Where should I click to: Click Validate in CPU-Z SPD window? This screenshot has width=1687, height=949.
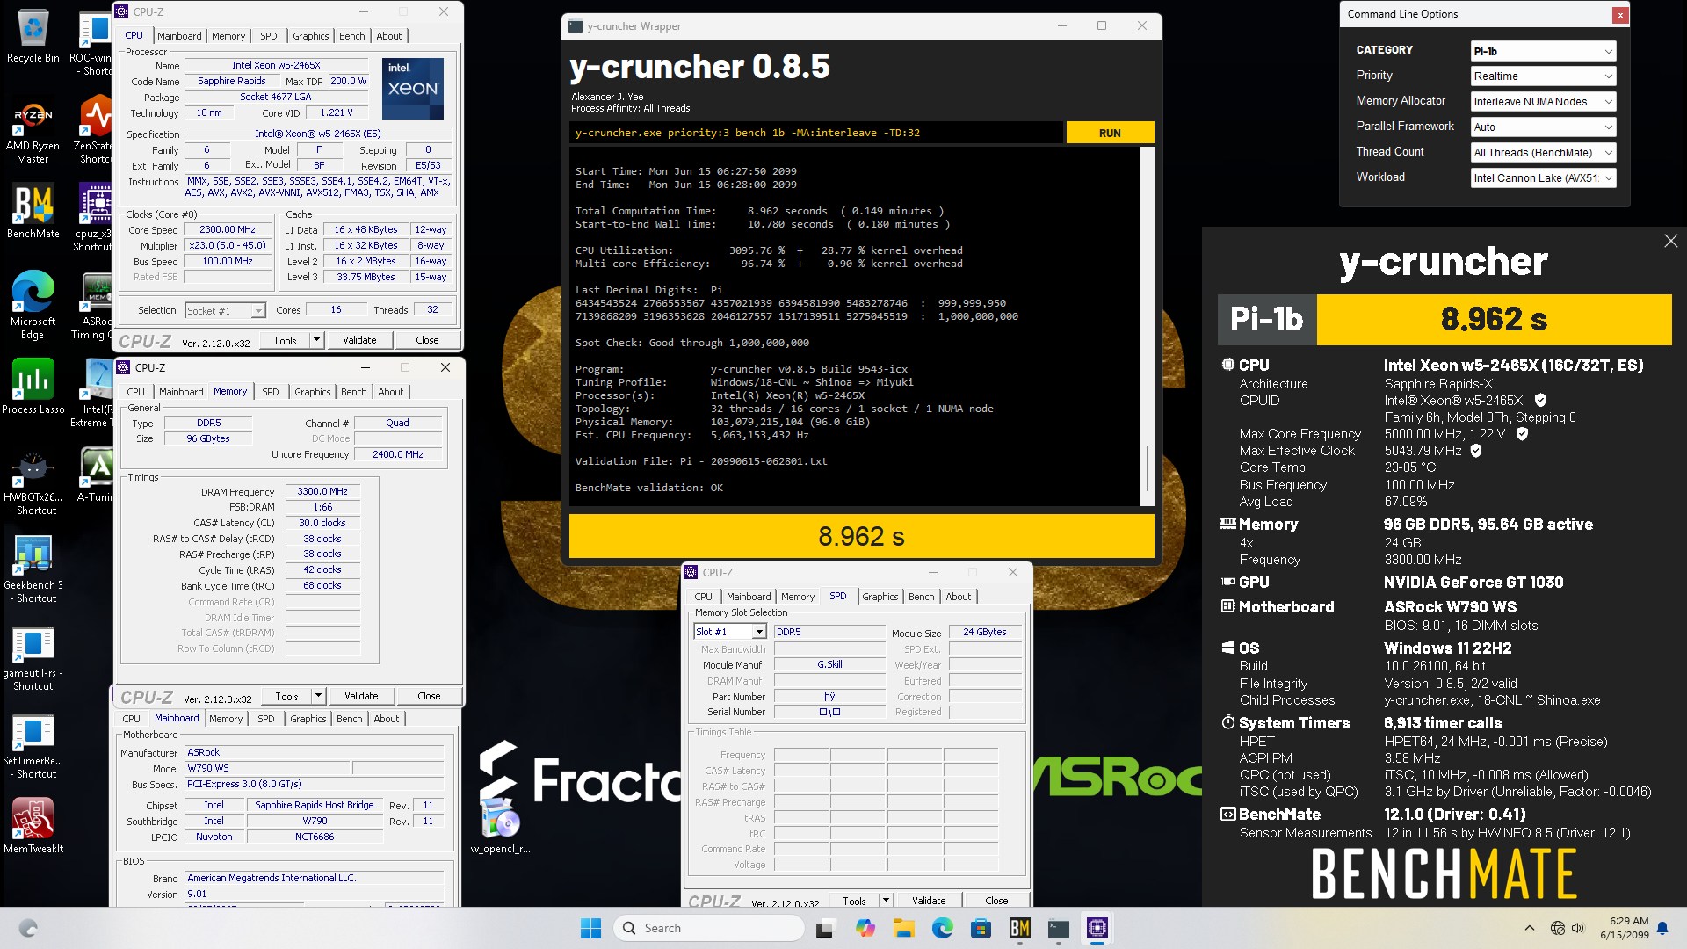tap(929, 901)
